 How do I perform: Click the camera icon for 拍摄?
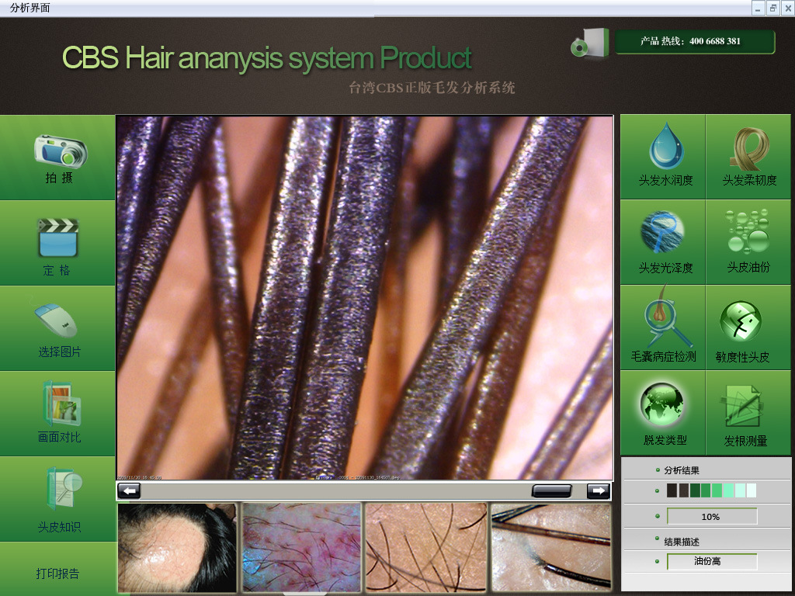point(61,151)
